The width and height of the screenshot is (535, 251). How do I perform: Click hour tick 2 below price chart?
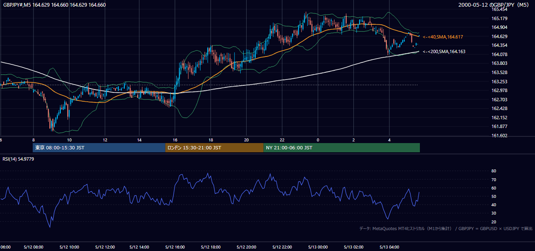353,140
